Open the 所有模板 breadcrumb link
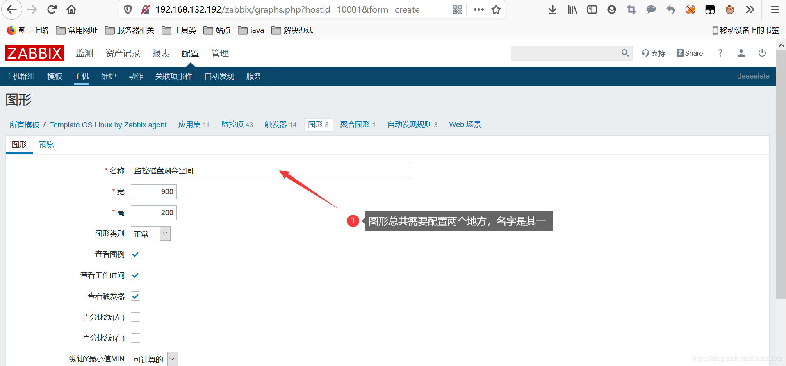The height and width of the screenshot is (366, 786). (25, 125)
